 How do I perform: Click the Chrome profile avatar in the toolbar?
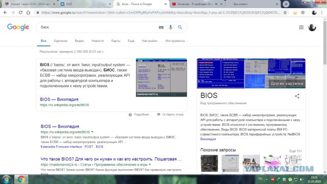[314, 12]
